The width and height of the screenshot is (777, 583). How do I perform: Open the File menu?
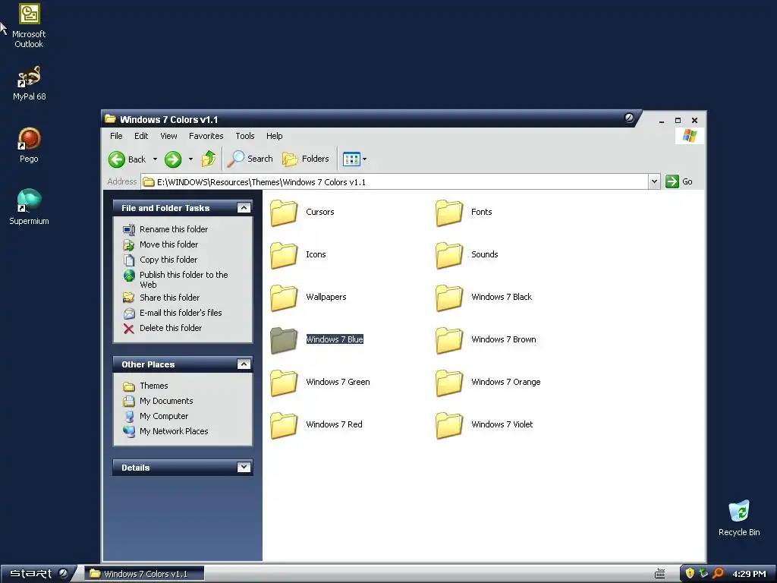click(x=116, y=136)
